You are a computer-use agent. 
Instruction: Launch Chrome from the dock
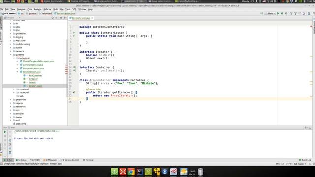pos(131,172)
